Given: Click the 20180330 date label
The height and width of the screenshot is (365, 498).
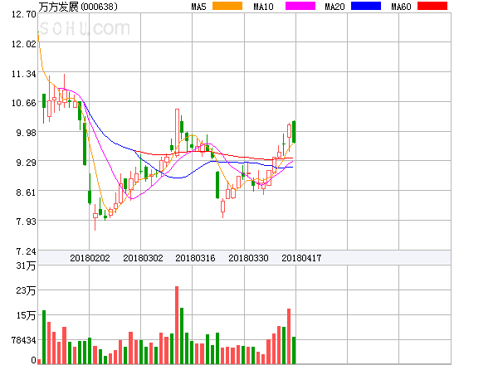Looking at the screenshot, I should (248, 258).
